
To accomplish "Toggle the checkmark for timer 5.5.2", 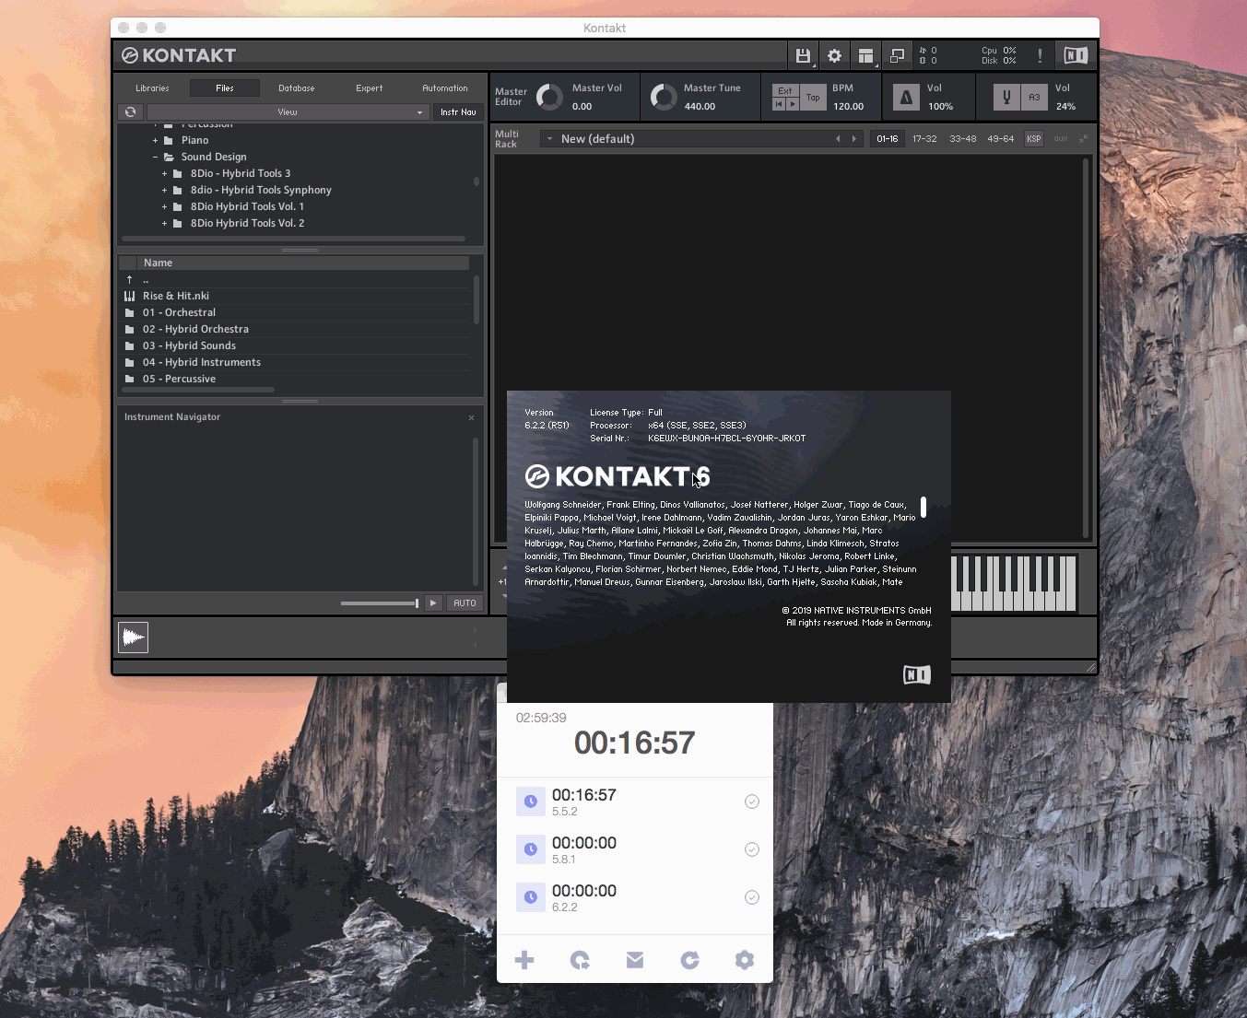I will pos(752,802).
